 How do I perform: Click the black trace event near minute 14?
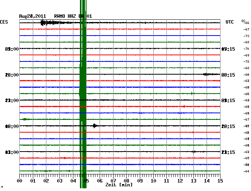[x=206, y=74]
